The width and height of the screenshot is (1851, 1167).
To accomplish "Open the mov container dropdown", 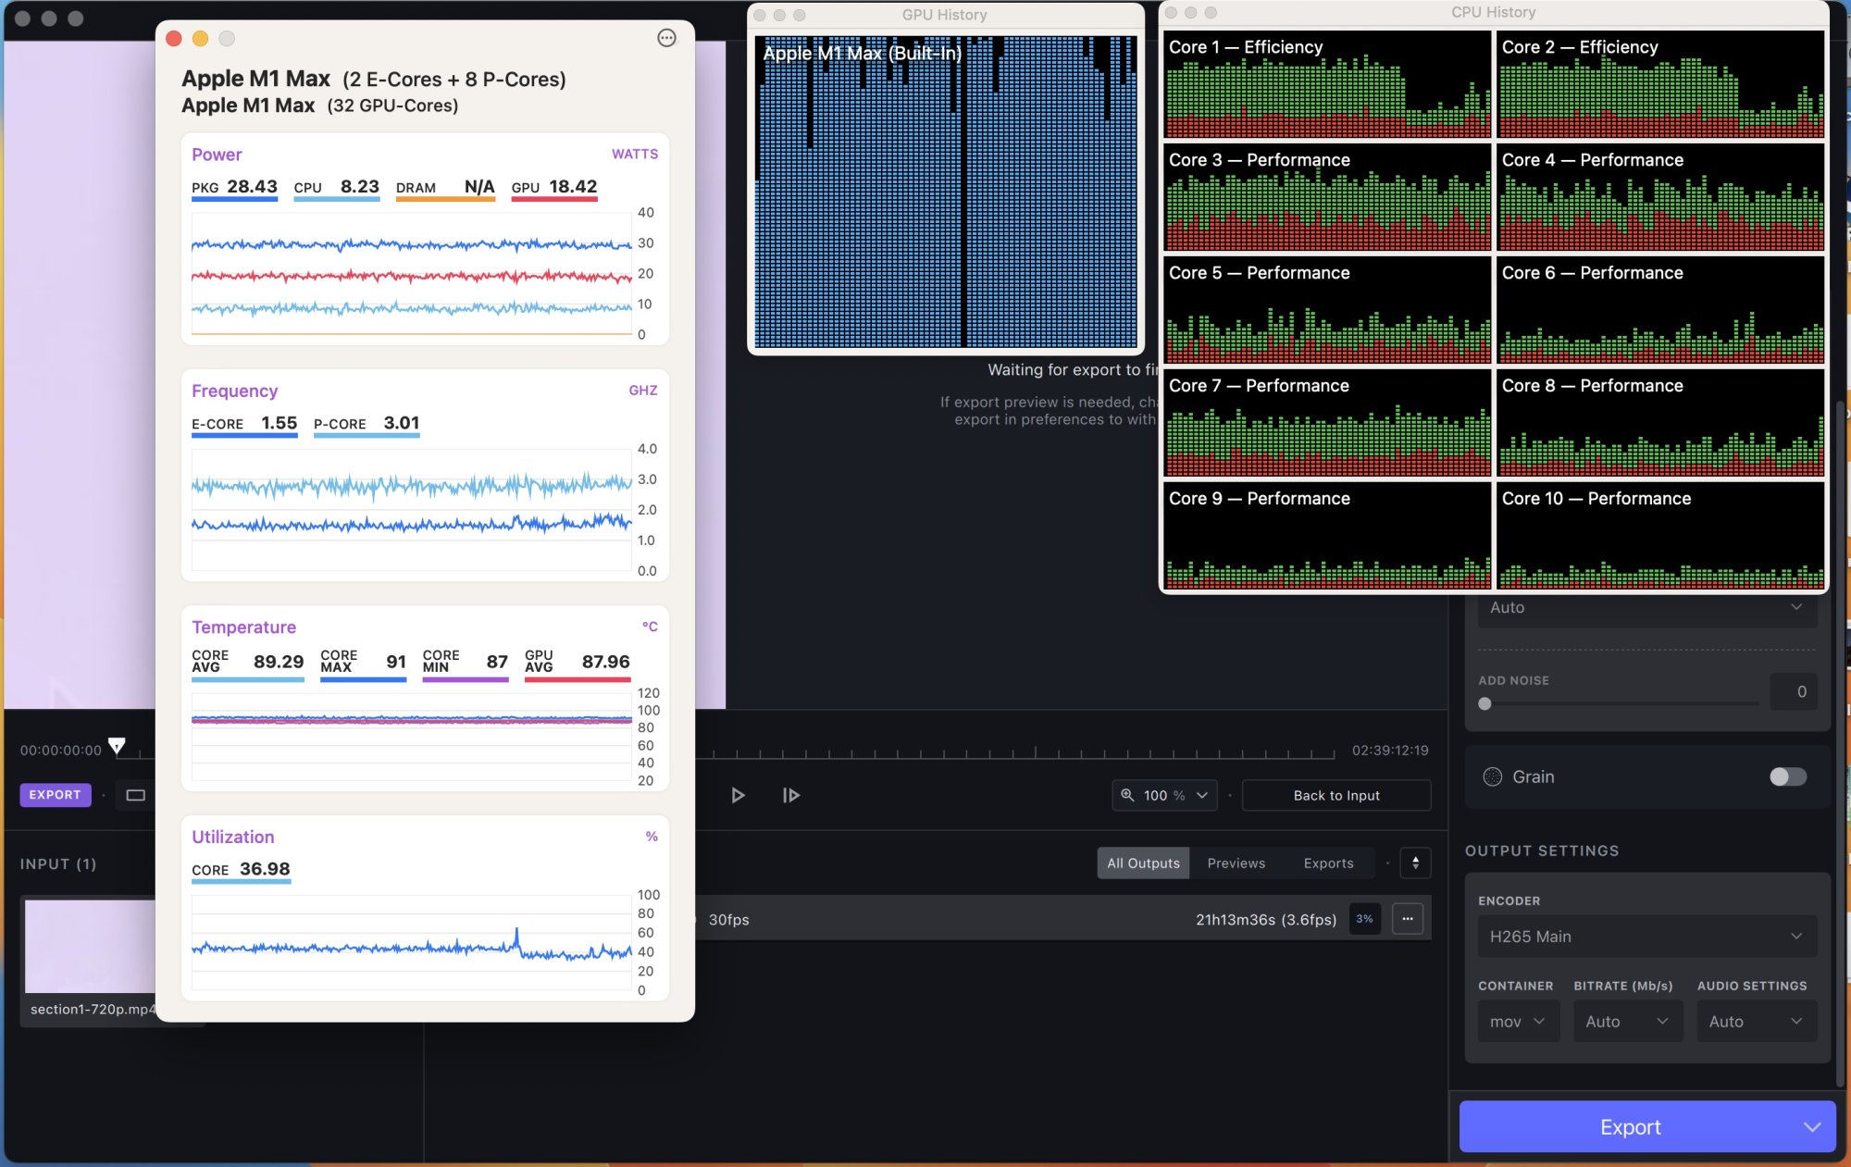I will pos(1518,1022).
